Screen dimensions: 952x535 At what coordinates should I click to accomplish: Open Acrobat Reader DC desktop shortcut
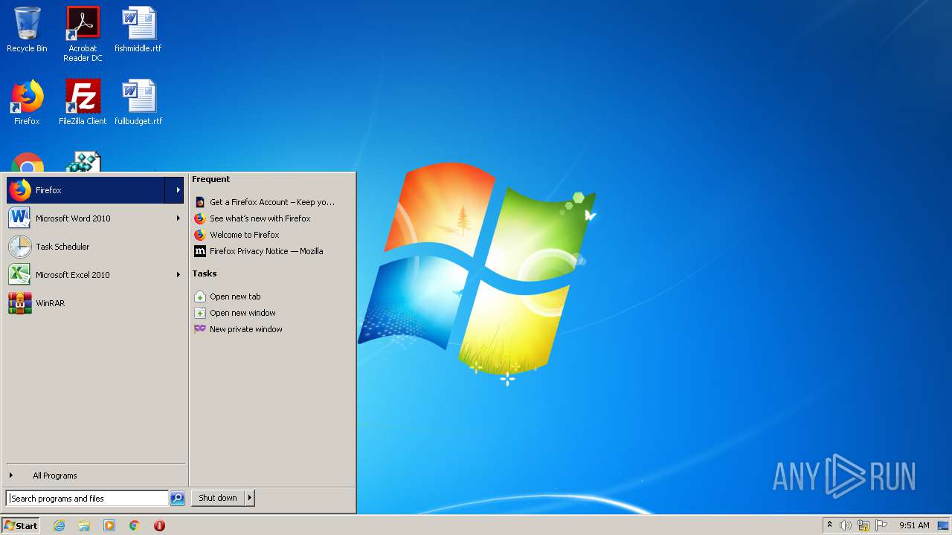83,34
